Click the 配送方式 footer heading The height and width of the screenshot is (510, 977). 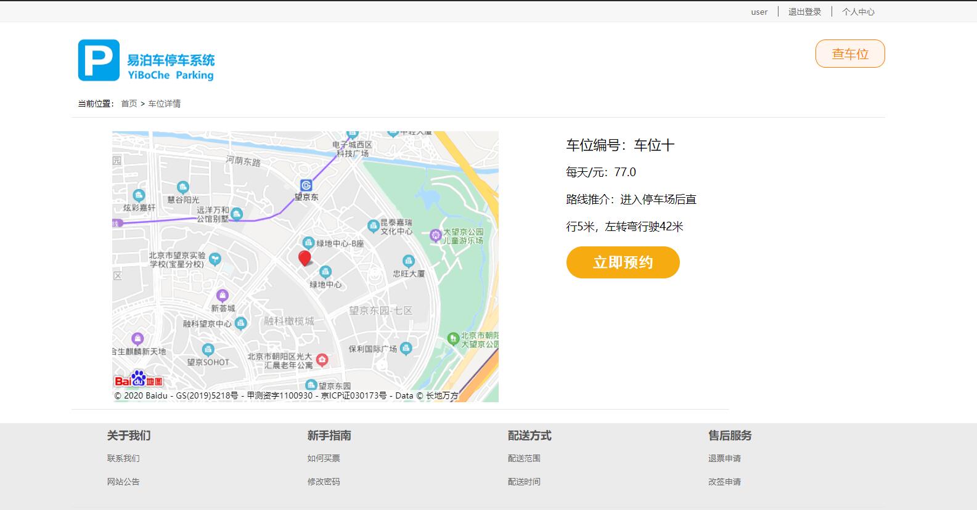(x=529, y=435)
